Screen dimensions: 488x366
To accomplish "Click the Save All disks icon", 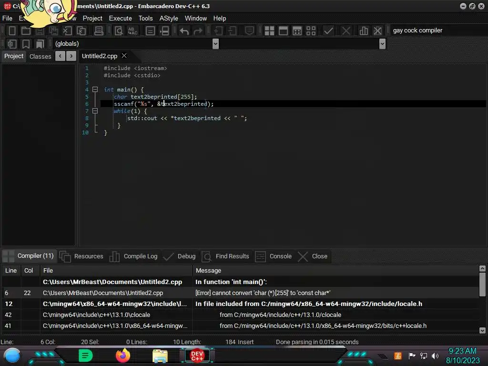I will click(x=53, y=30).
